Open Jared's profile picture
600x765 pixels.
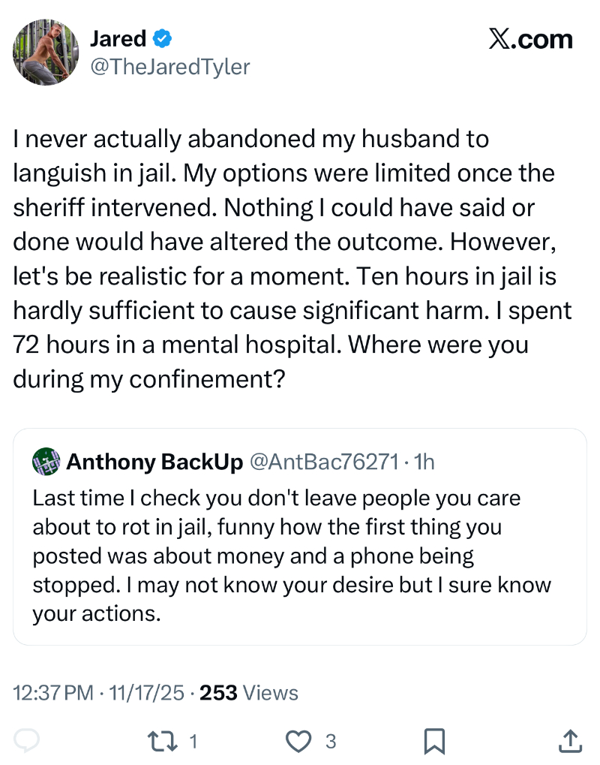pos(46,53)
